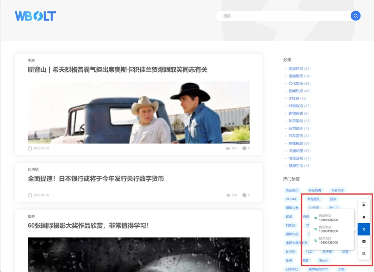Click the comment bubble icon on Brokeback Mountain post
The width and height of the screenshot is (374, 272).
click(x=244, y=149)
